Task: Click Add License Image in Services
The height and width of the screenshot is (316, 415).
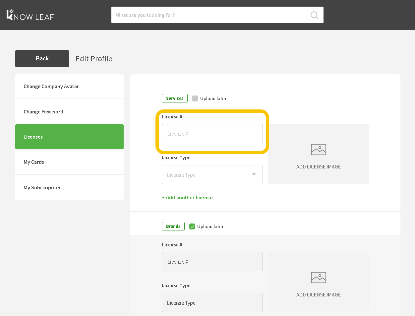Action: (x=318, y=154)
